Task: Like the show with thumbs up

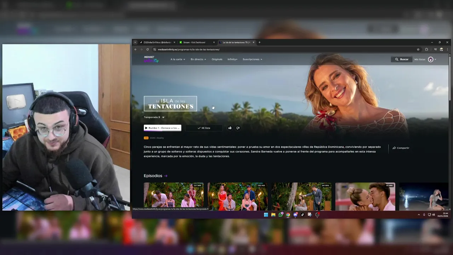Action: pyautogui.click(x=230, y=128)
